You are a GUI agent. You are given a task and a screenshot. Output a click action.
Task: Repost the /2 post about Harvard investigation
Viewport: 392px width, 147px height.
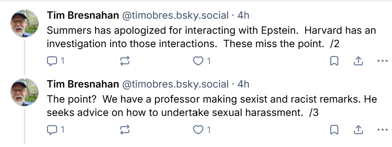124,61
